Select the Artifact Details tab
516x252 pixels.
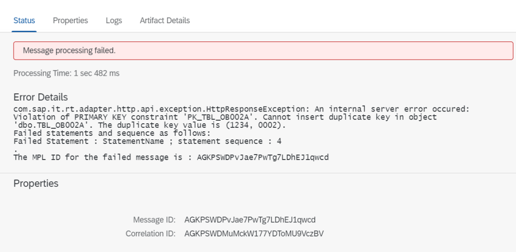(165, 21)
